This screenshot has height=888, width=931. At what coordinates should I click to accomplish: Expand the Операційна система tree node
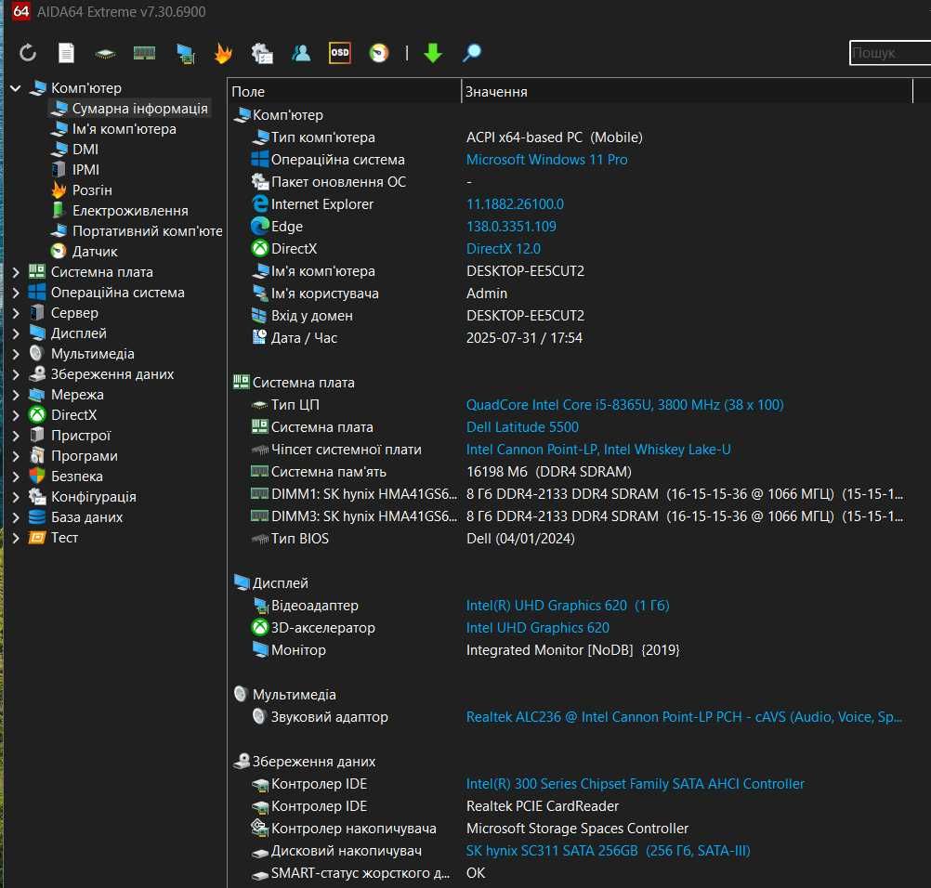tap(16, 293)
